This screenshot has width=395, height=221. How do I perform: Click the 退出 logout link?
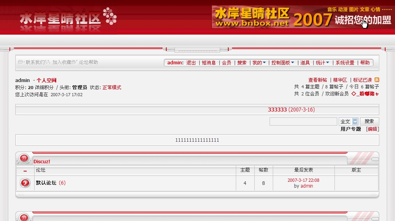pyautogui.click(x=191, y=63)
